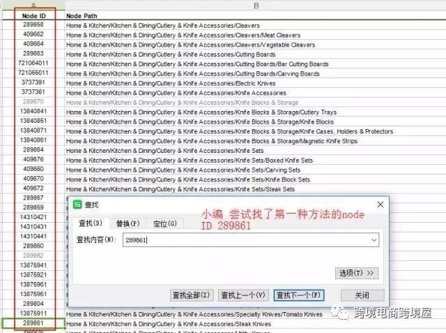The image size is (446, 333).
Task: Expand the search history dropdown arrow
Action: 374,240
